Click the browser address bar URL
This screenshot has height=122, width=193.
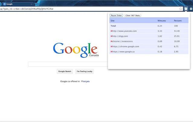click(27, 9)
